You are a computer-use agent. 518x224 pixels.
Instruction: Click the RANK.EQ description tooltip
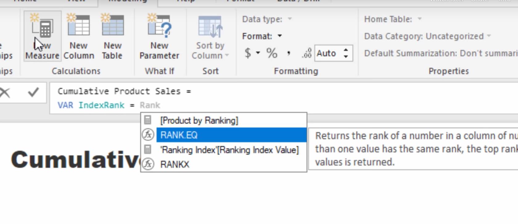click(x=413, y=149)
